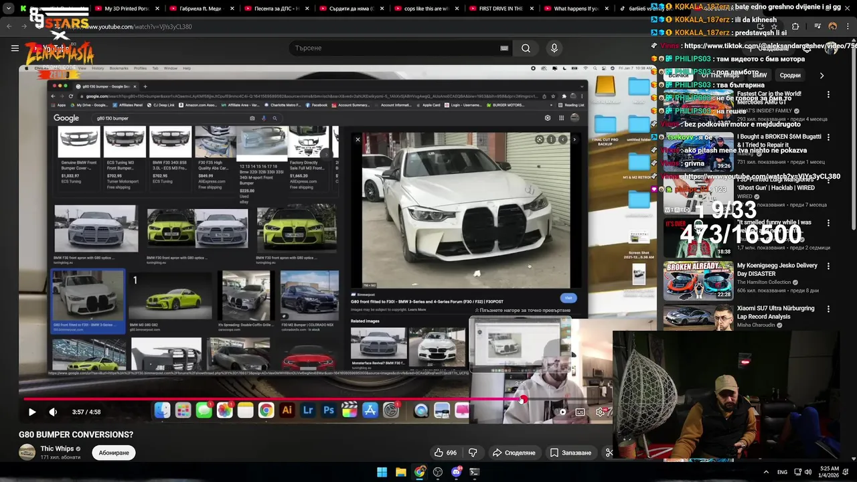
Task: Click the Thic Whips channel avatar
Action: click(x=27, y=453)
